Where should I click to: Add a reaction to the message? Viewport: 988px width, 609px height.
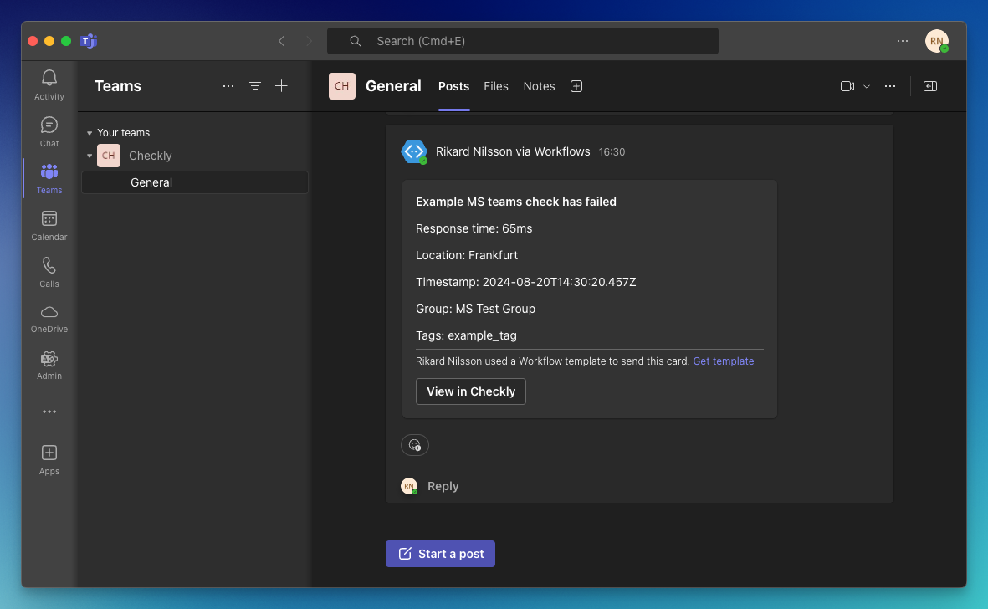click(415, 445)
